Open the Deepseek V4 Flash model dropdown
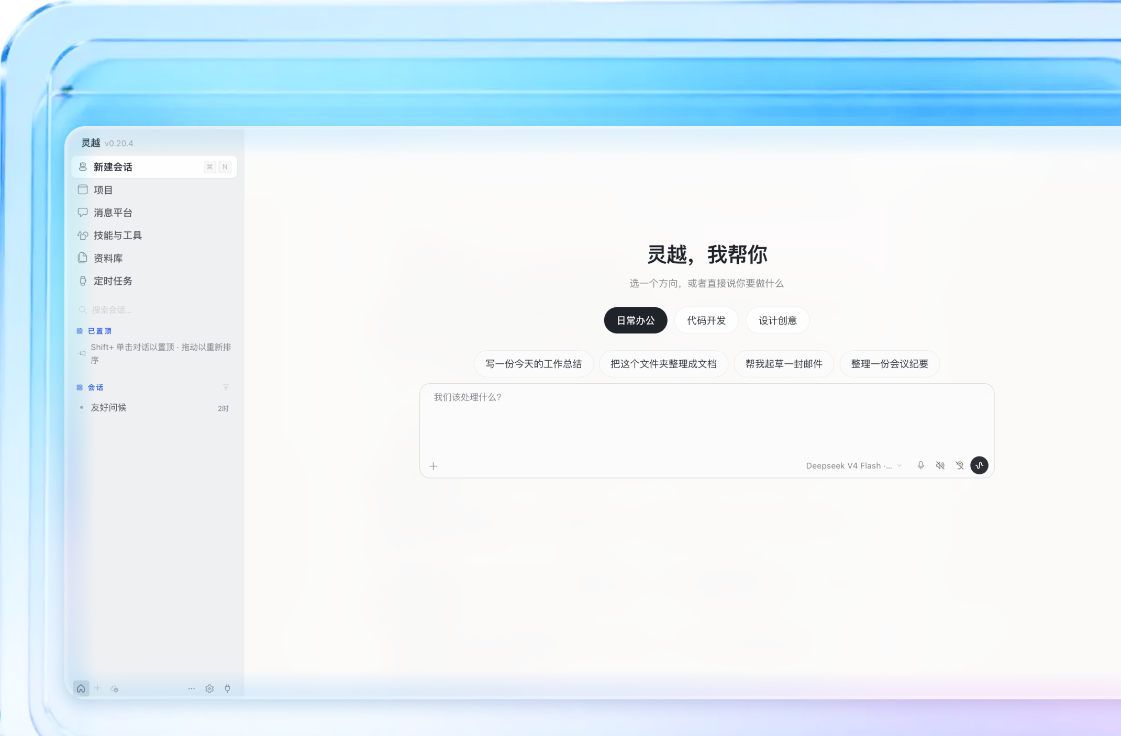1121x736 pixels. (x=853, y=466)
